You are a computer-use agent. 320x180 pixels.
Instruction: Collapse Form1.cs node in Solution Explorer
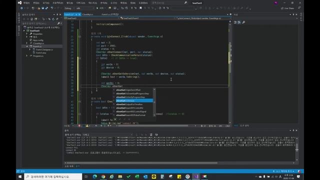tap(26, 46)
